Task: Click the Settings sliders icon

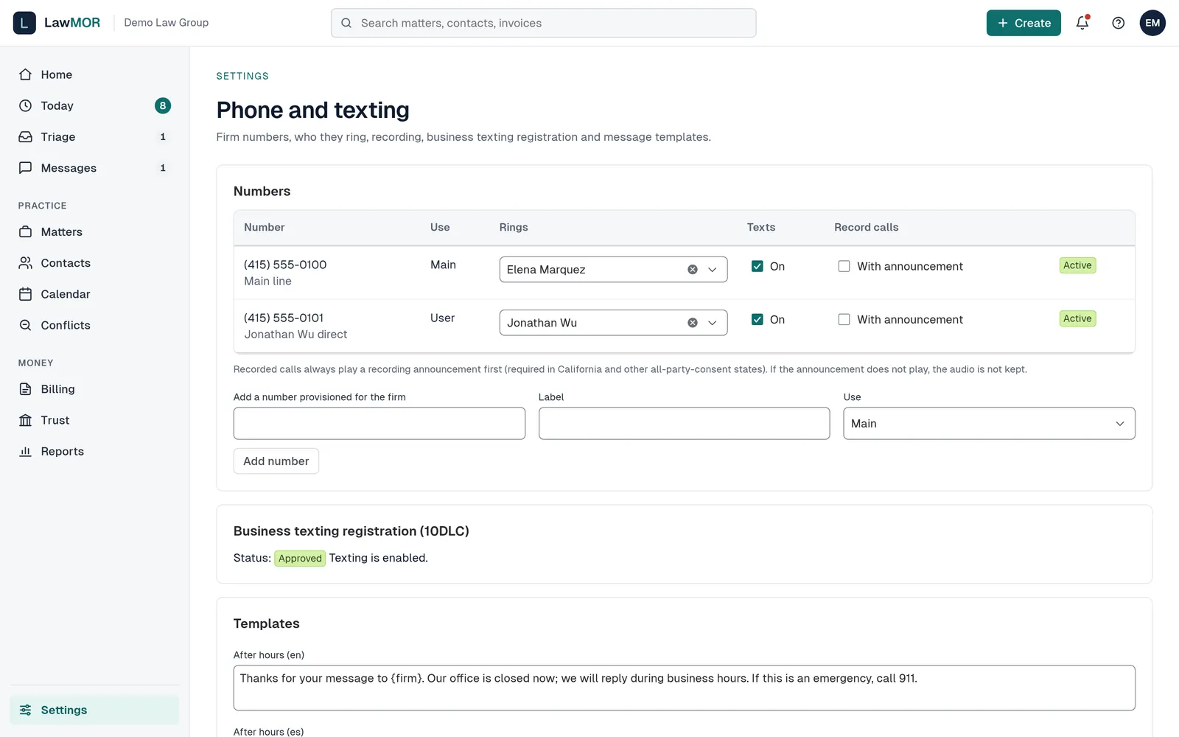Action: tap(26, 710)
